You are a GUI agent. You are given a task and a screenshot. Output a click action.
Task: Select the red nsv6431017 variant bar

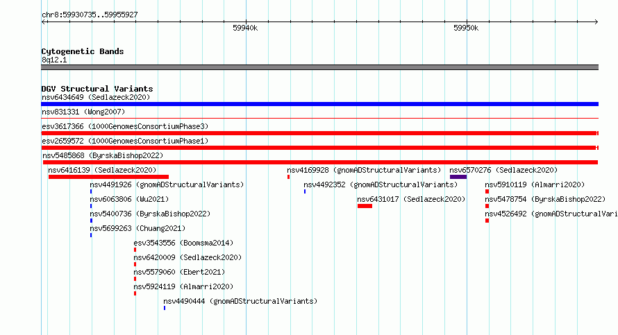point(365,206)
